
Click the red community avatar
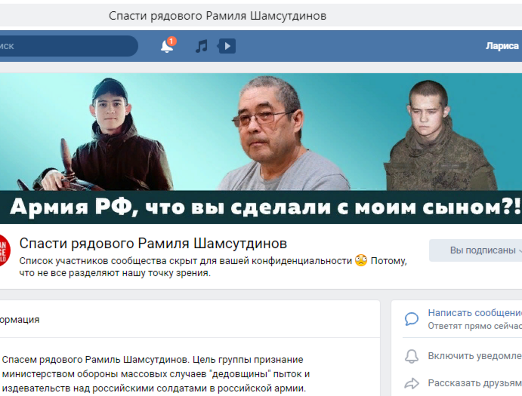click(x=4, y=250)
